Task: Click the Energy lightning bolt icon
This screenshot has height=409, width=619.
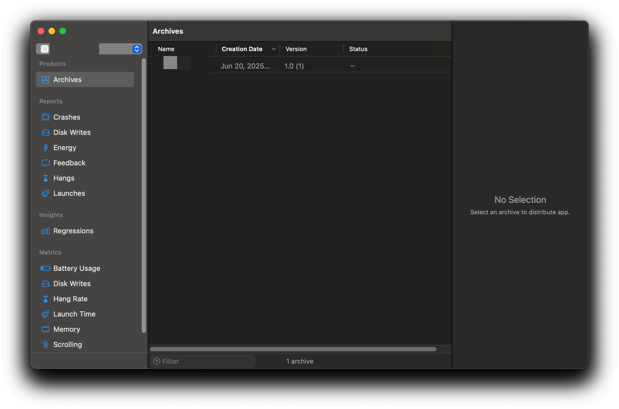Action: pos(45,148)
